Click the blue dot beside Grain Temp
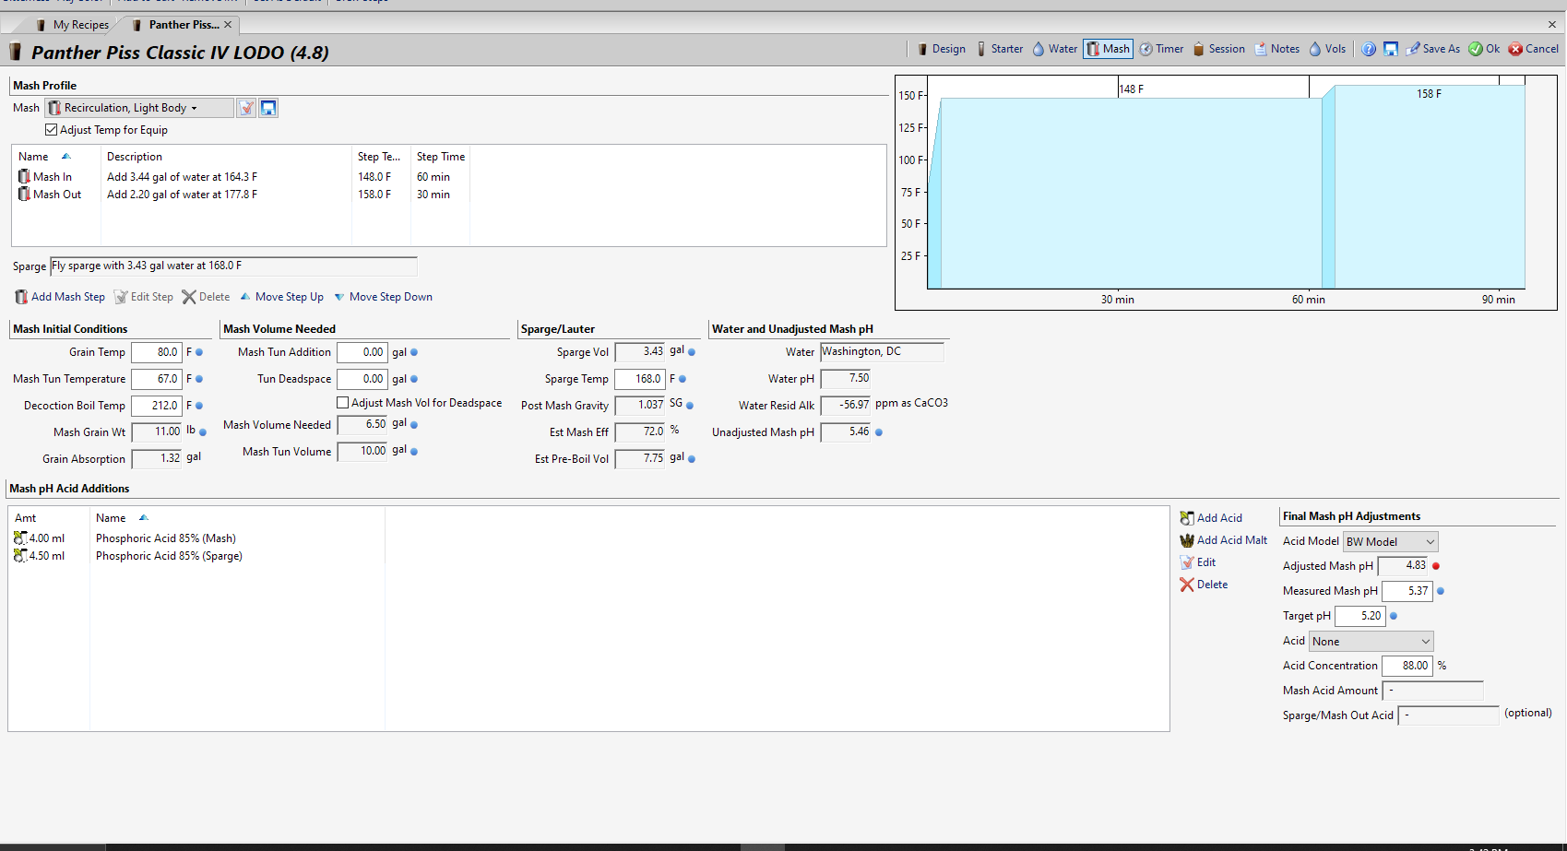 click(x=199, y=352)
